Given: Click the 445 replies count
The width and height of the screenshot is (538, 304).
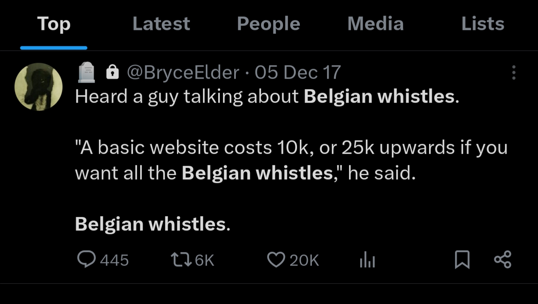Looking at the screenshot, I should 114,260.
